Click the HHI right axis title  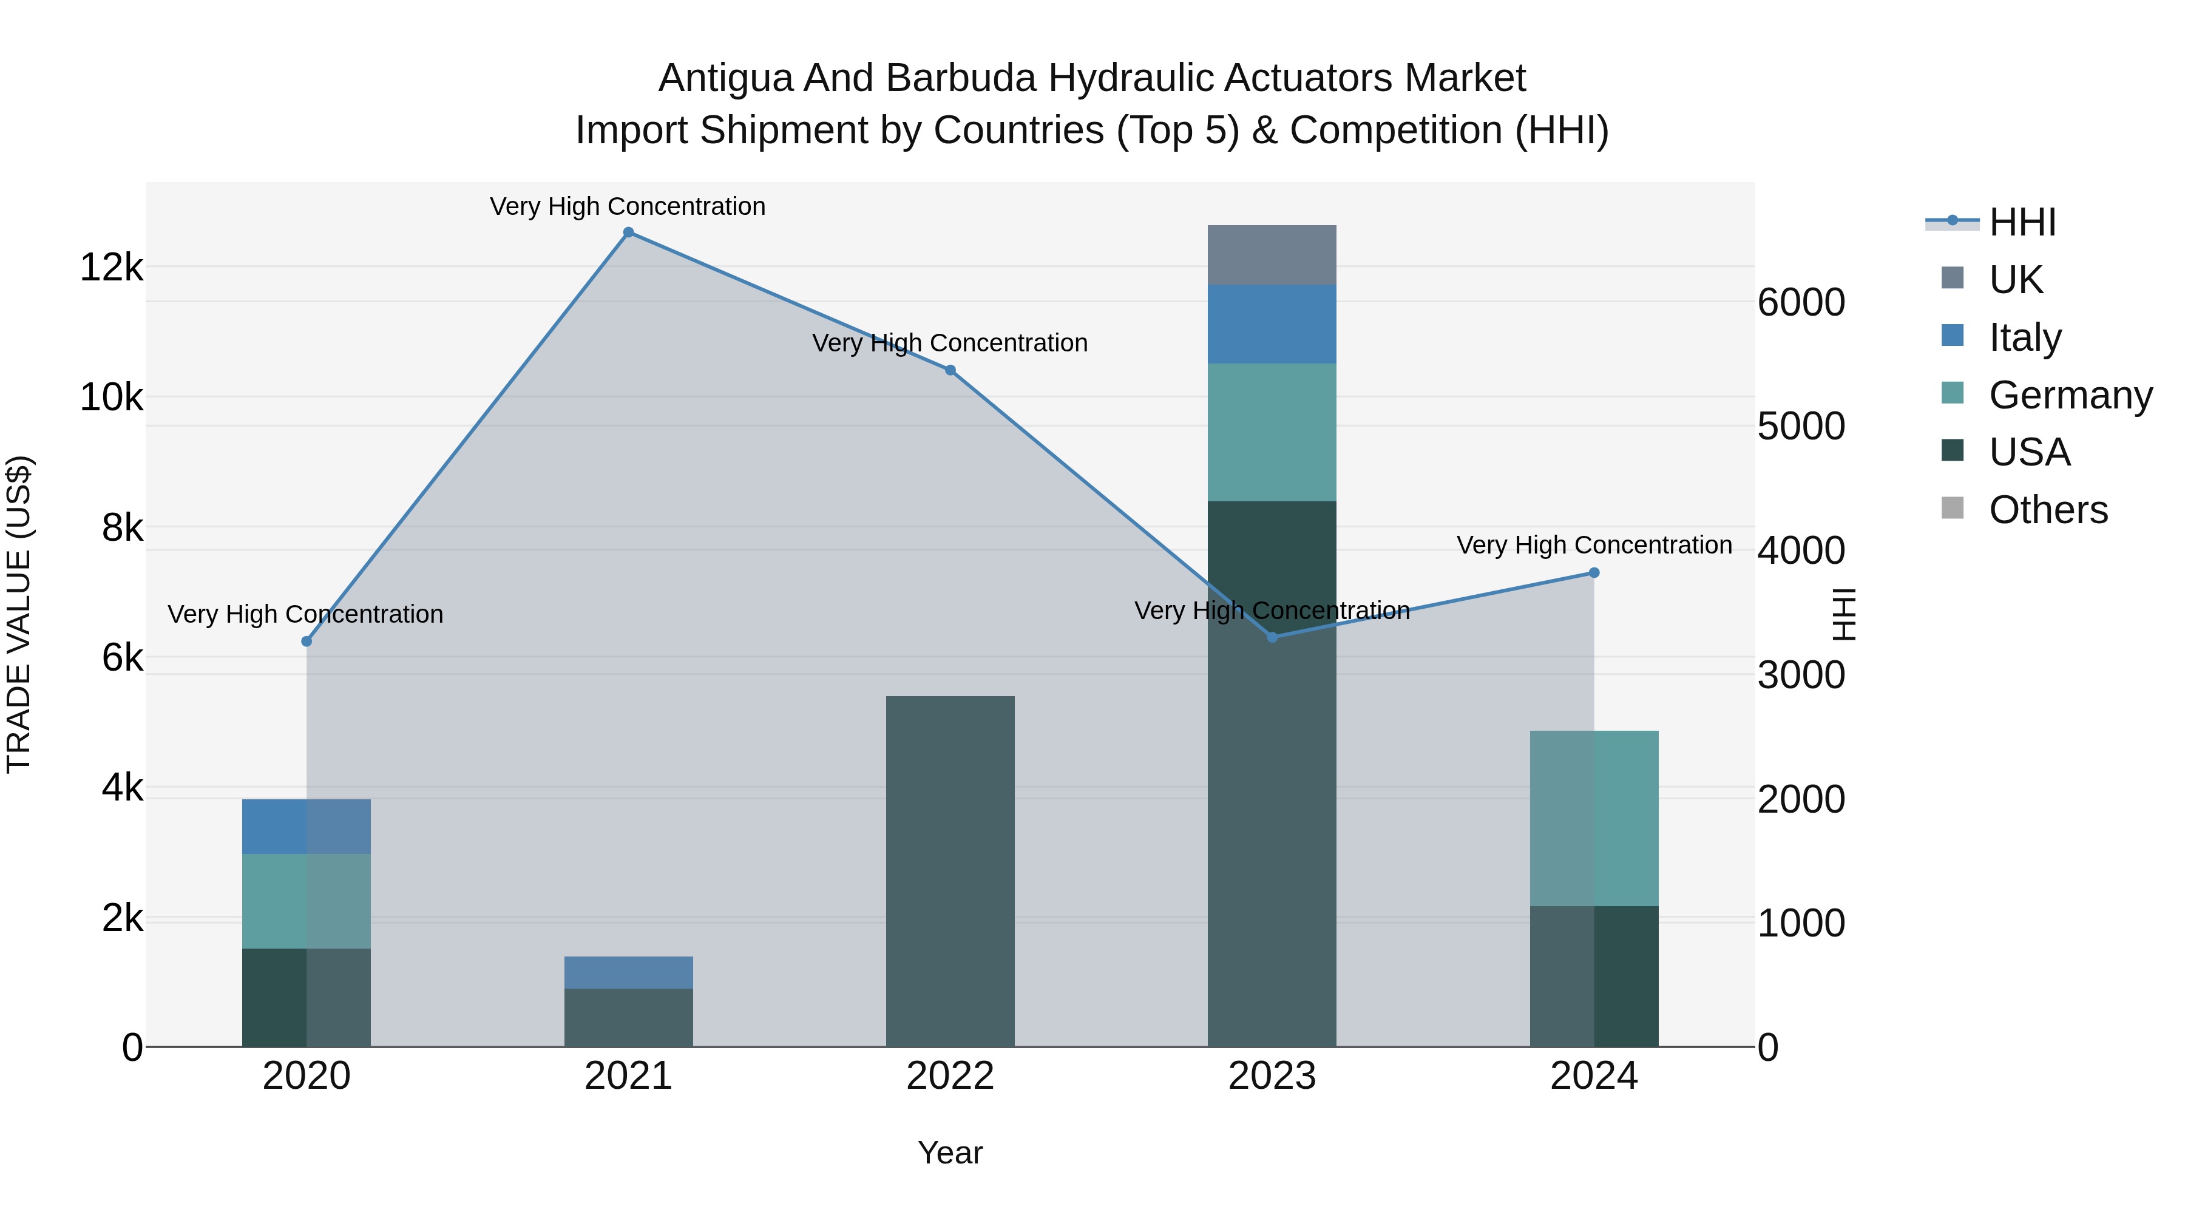1844,614
